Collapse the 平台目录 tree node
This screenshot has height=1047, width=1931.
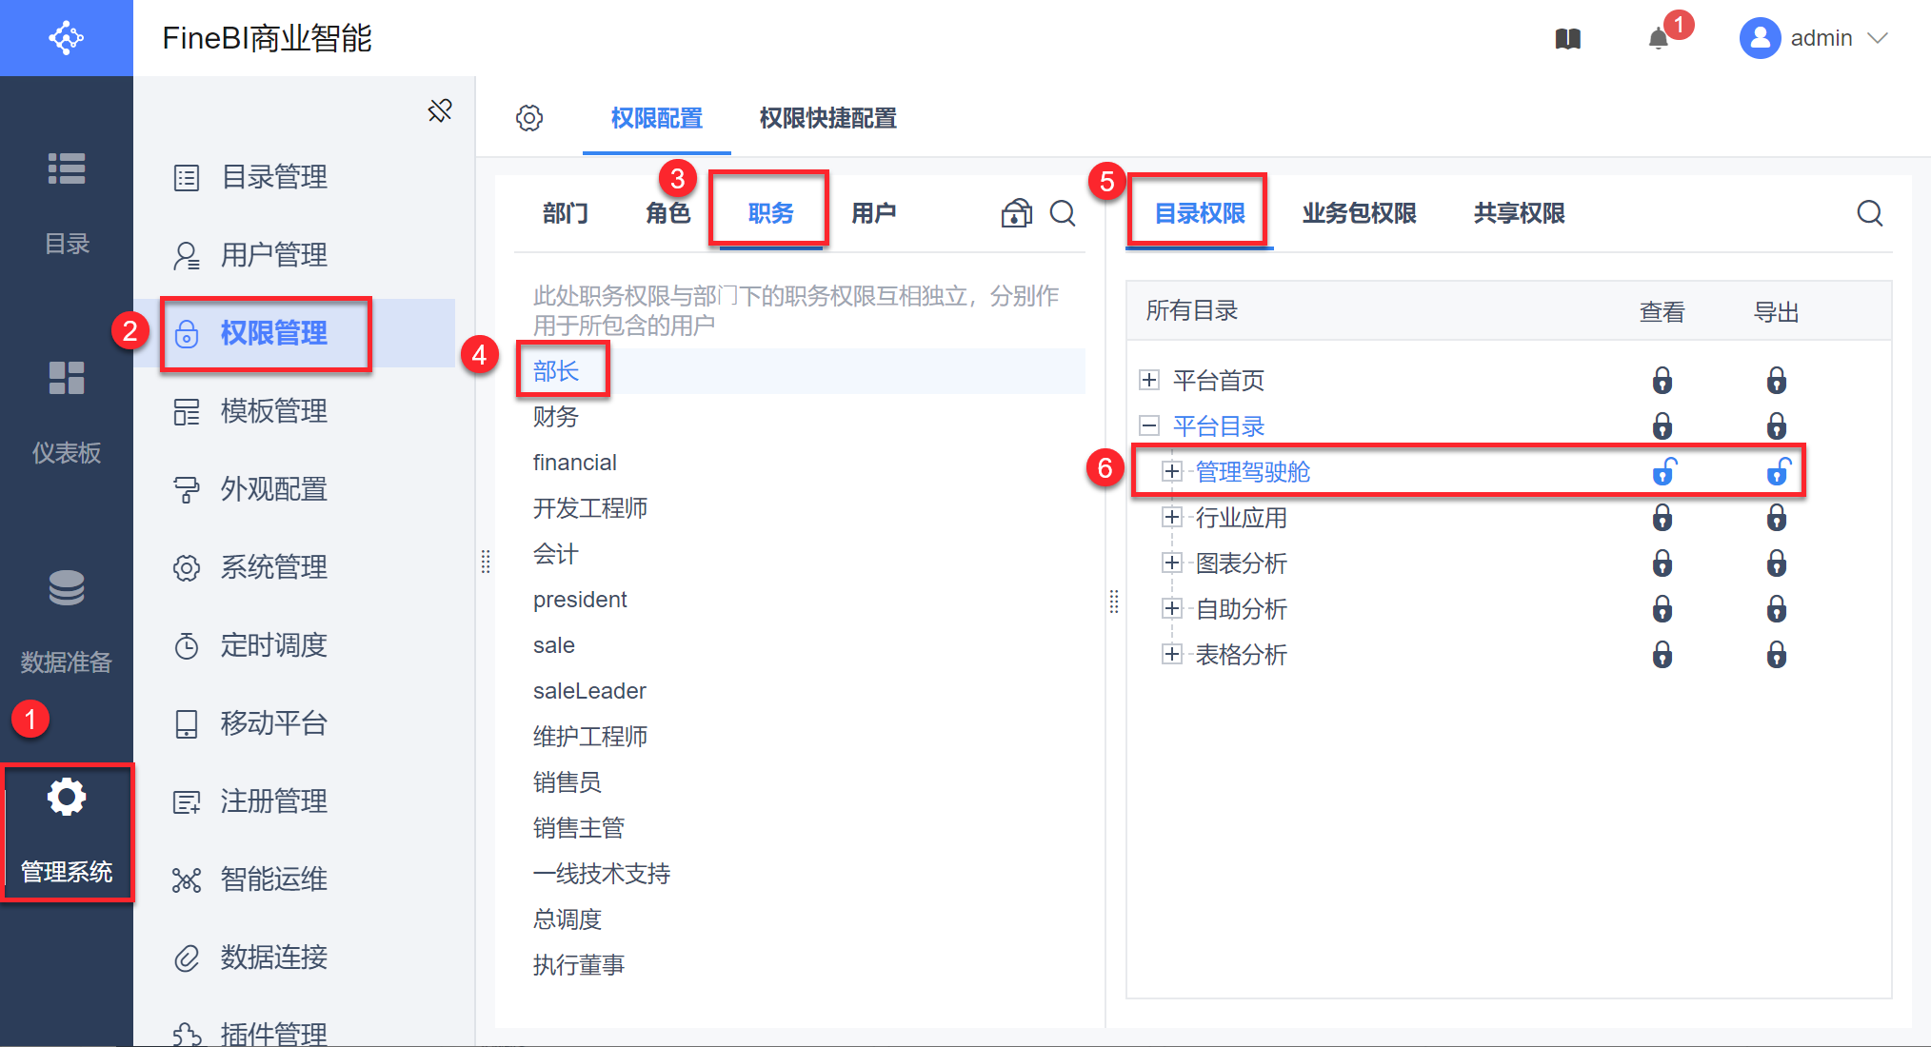click(x=1149, y=426)
